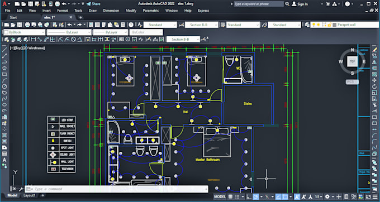Open the Layer Properties Manager icon
The height and width of the screenshot is (202, 380).
pos(307,25)
